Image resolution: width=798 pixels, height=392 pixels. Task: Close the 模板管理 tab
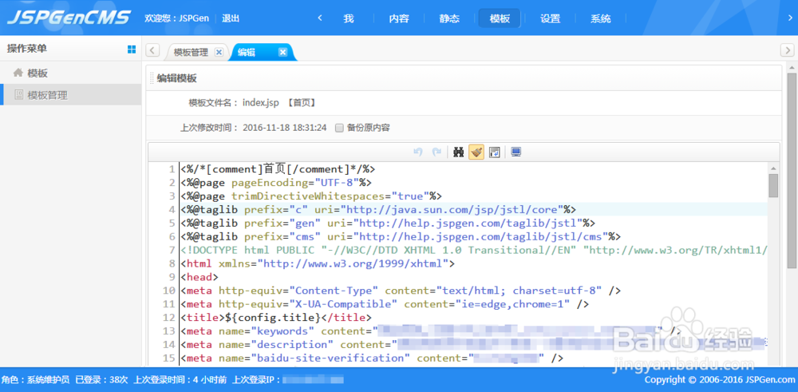(219, 52)
